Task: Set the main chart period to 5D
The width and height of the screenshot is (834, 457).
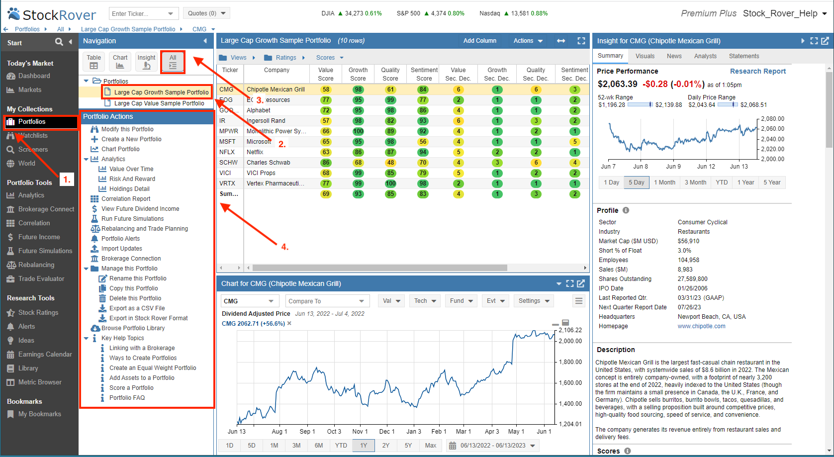Action: click(252, 446)
